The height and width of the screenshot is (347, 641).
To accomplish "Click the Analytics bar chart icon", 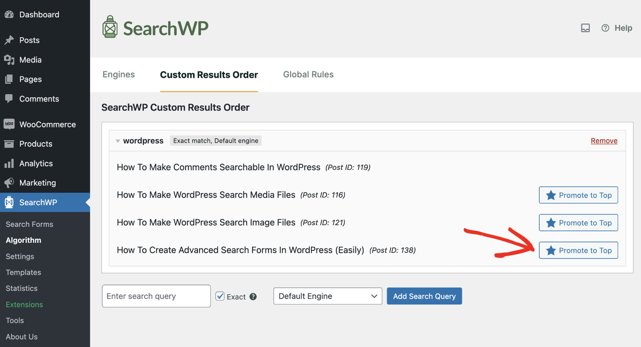I will point(9,163).
